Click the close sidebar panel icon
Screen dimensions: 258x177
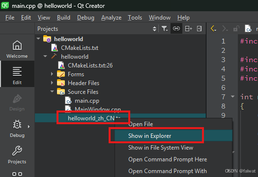click(x=199, y=29)
